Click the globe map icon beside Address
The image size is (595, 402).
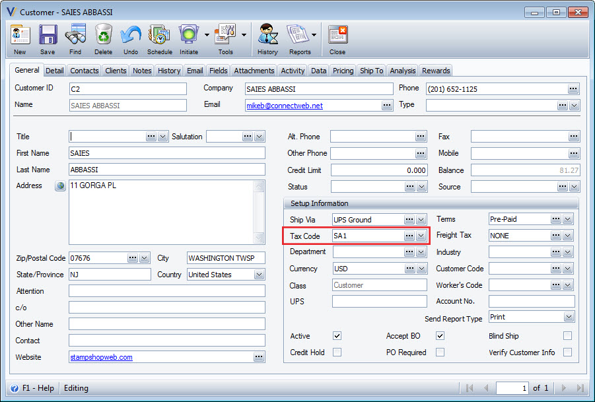coord(60,186)
